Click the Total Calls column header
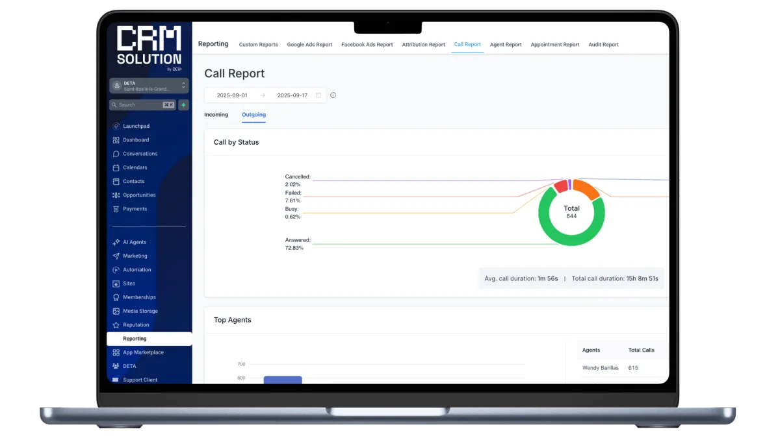Screen dimensions: 780x438 [642, 350]
